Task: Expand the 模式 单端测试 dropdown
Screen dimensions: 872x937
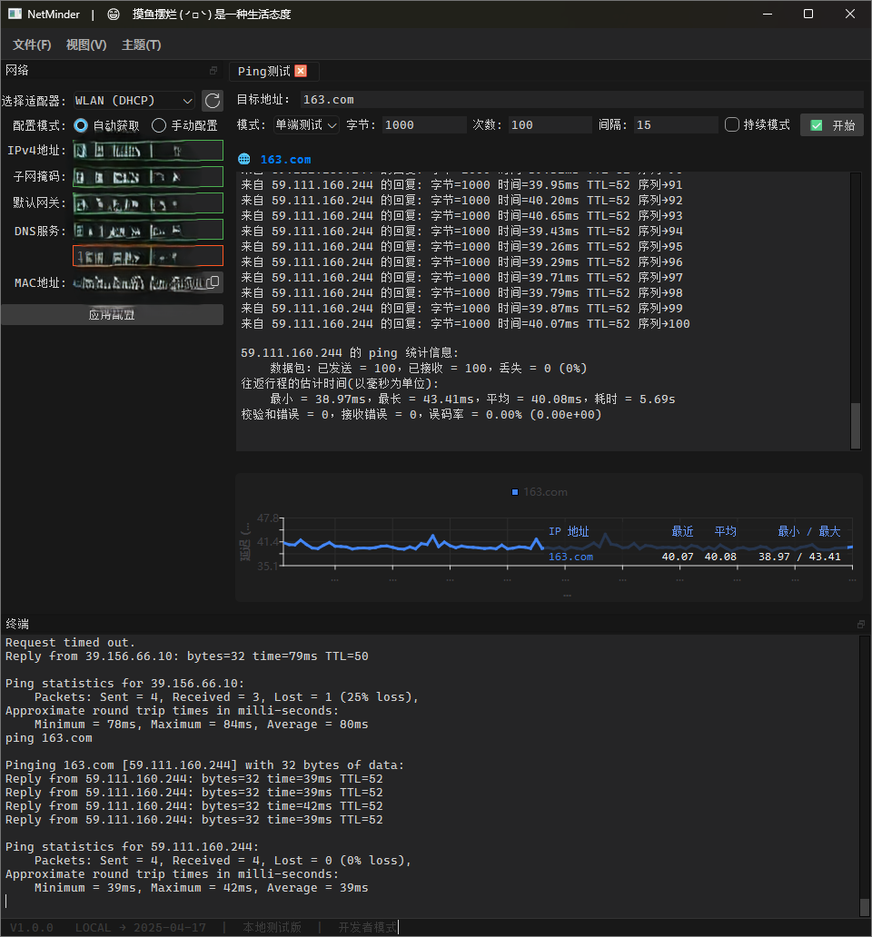Action: [306, 125]
